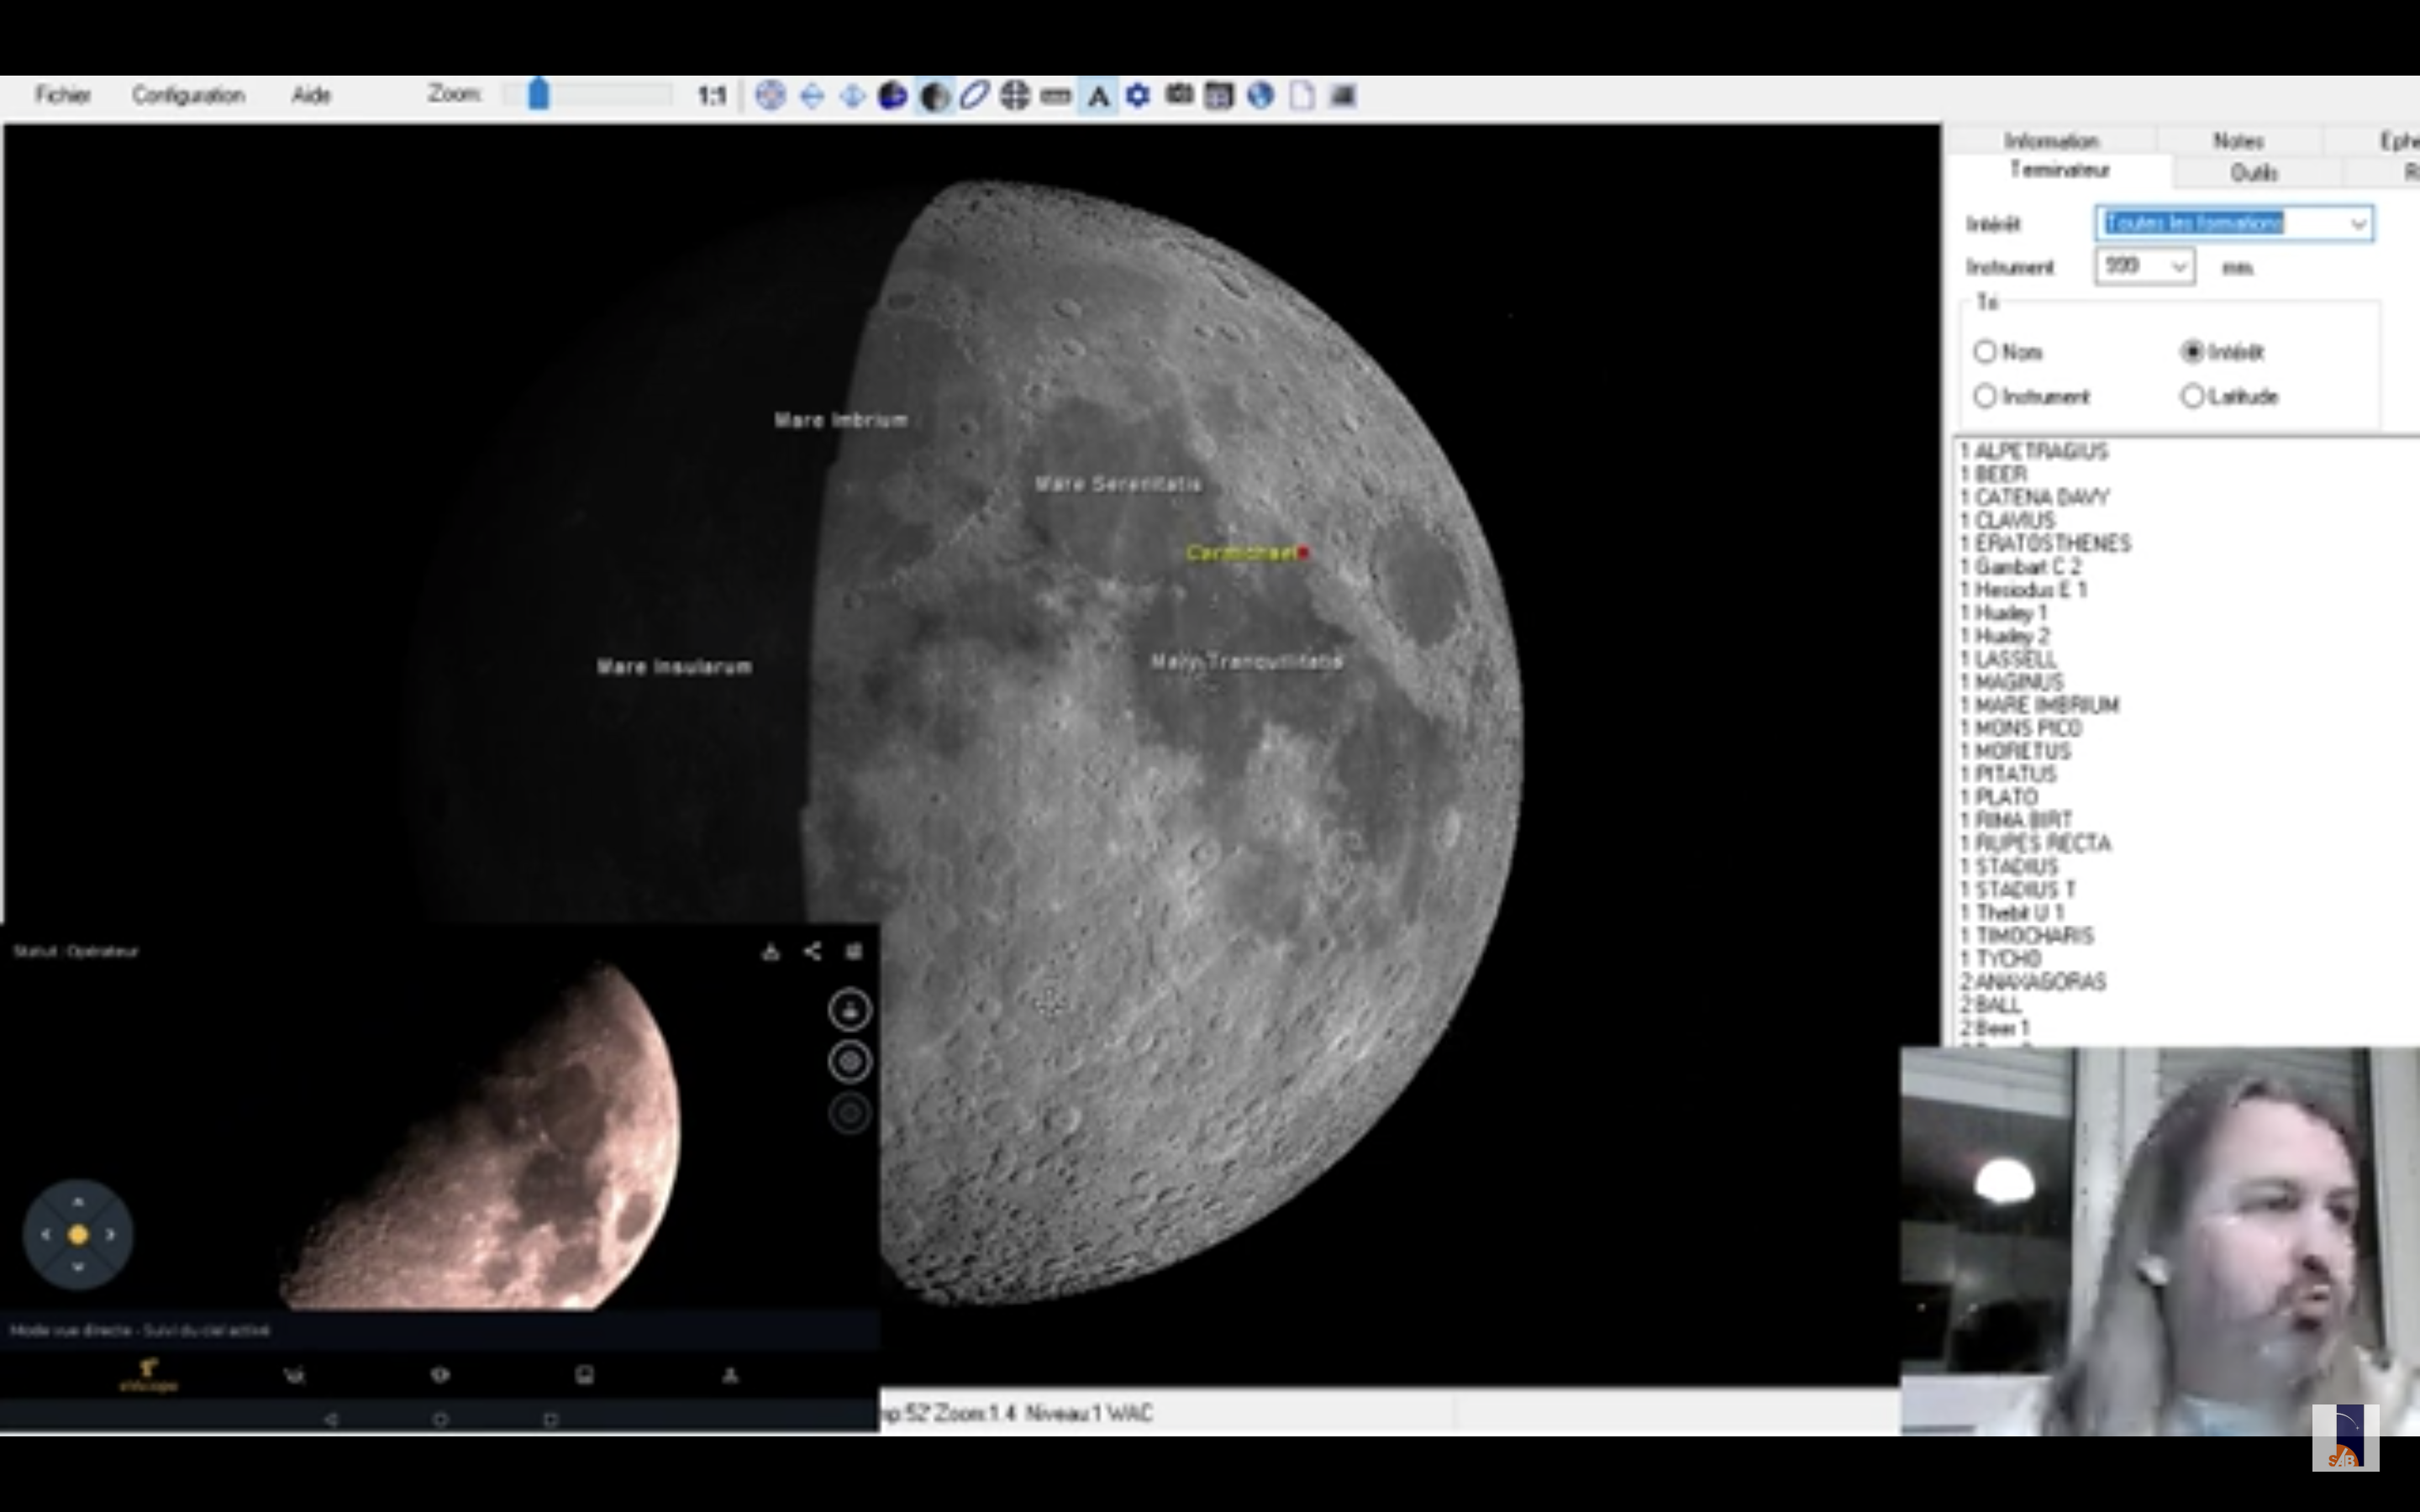
Task: Open the Intérêt formations dropdown
Action: tap(2358, 223)
